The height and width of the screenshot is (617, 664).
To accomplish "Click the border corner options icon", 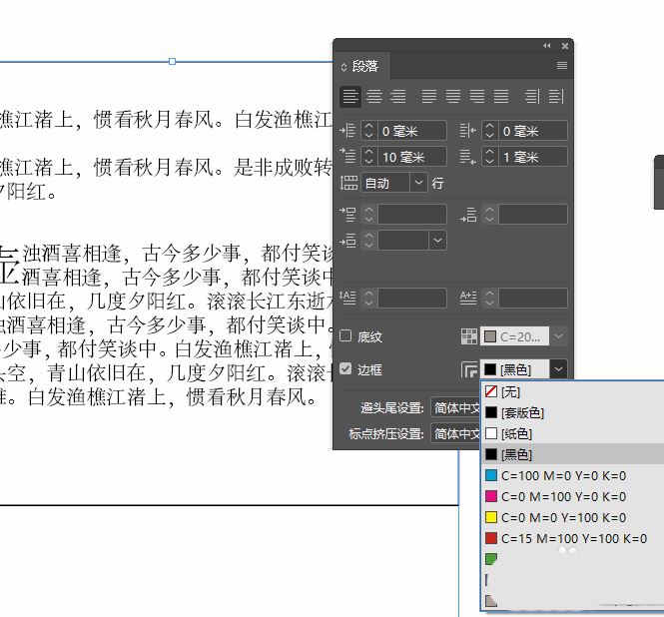I will (469, 369).
